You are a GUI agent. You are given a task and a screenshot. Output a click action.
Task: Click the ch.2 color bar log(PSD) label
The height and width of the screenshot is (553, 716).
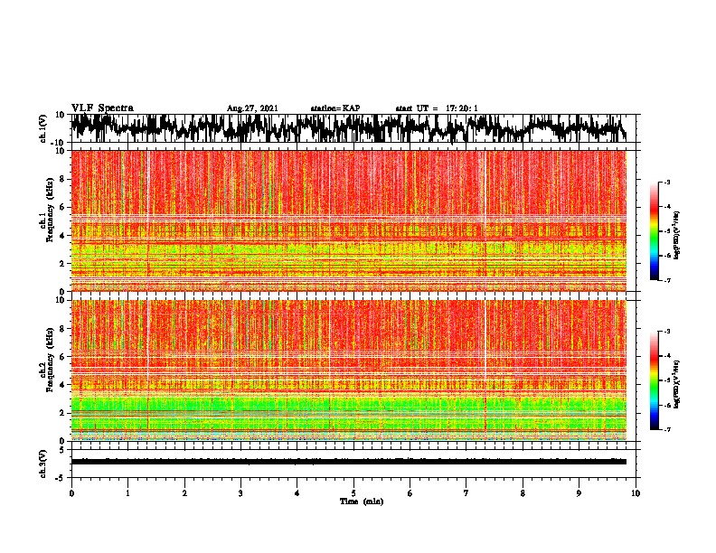point(677,384)
